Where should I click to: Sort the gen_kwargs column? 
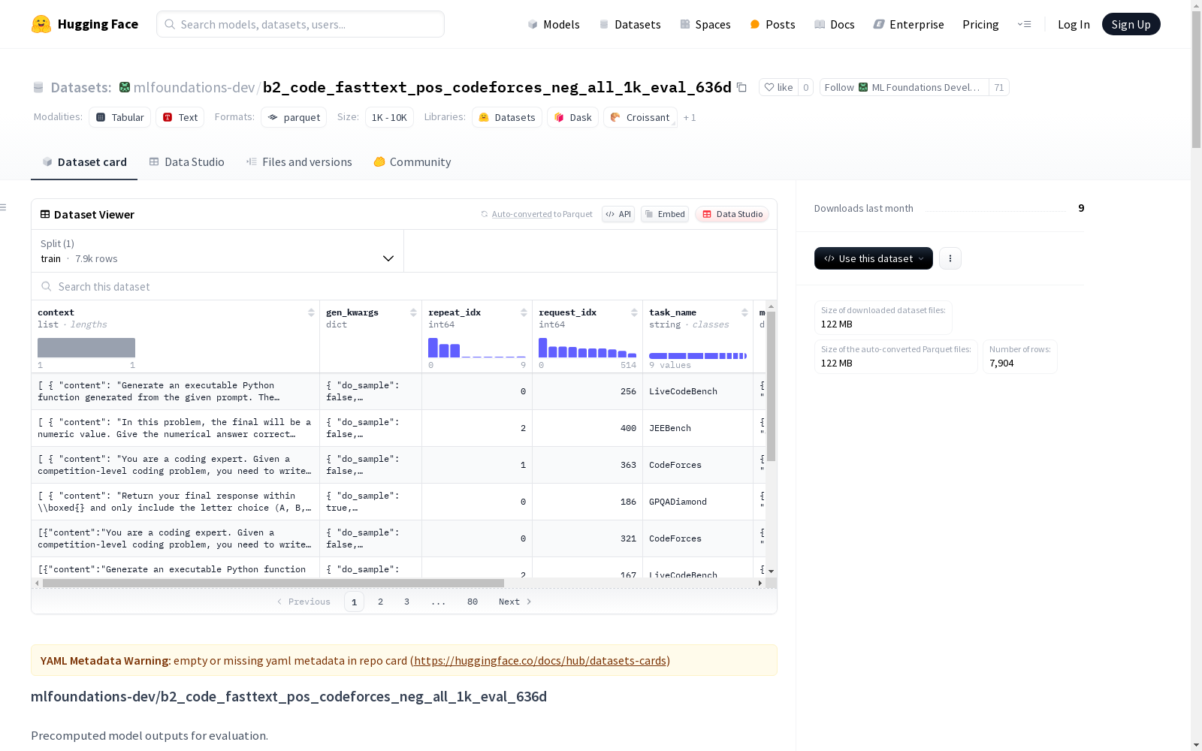(413, 312)
